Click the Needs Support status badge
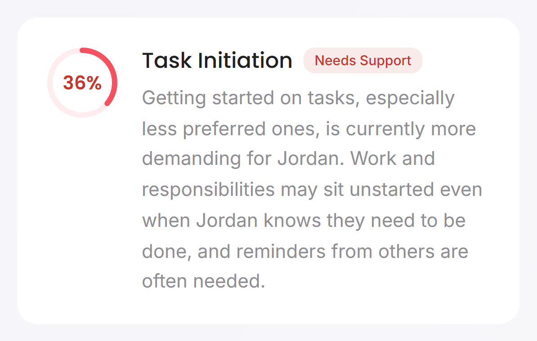The height and width of the screenshot is (341, 537). click(x=362, y=61)
